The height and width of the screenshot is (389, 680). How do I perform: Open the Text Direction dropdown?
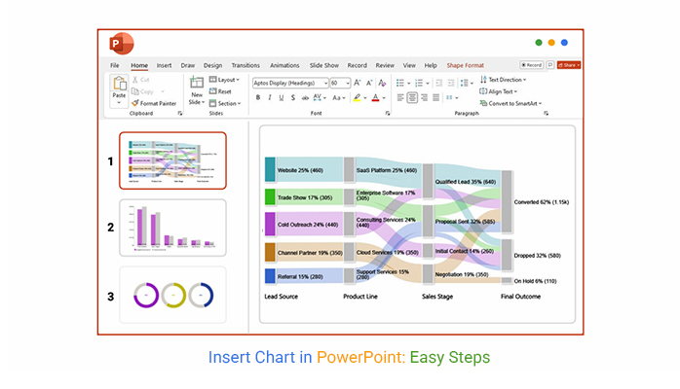[x=504, y=80]
